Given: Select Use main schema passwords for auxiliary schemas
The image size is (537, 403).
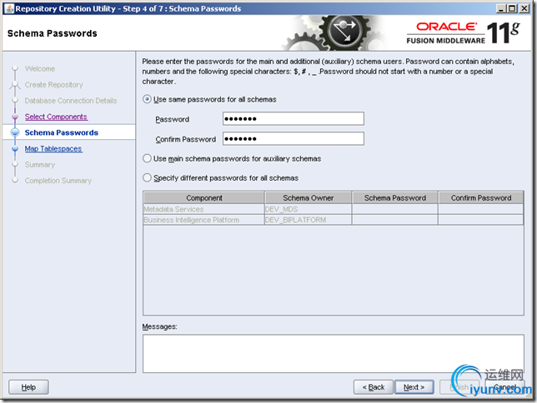Looking at the screenshot, I should [x=147, y=158].
